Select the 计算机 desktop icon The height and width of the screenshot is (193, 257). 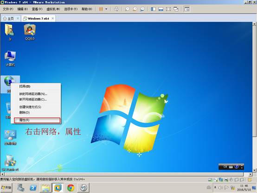pyautogui.click(x=10, y=59)
